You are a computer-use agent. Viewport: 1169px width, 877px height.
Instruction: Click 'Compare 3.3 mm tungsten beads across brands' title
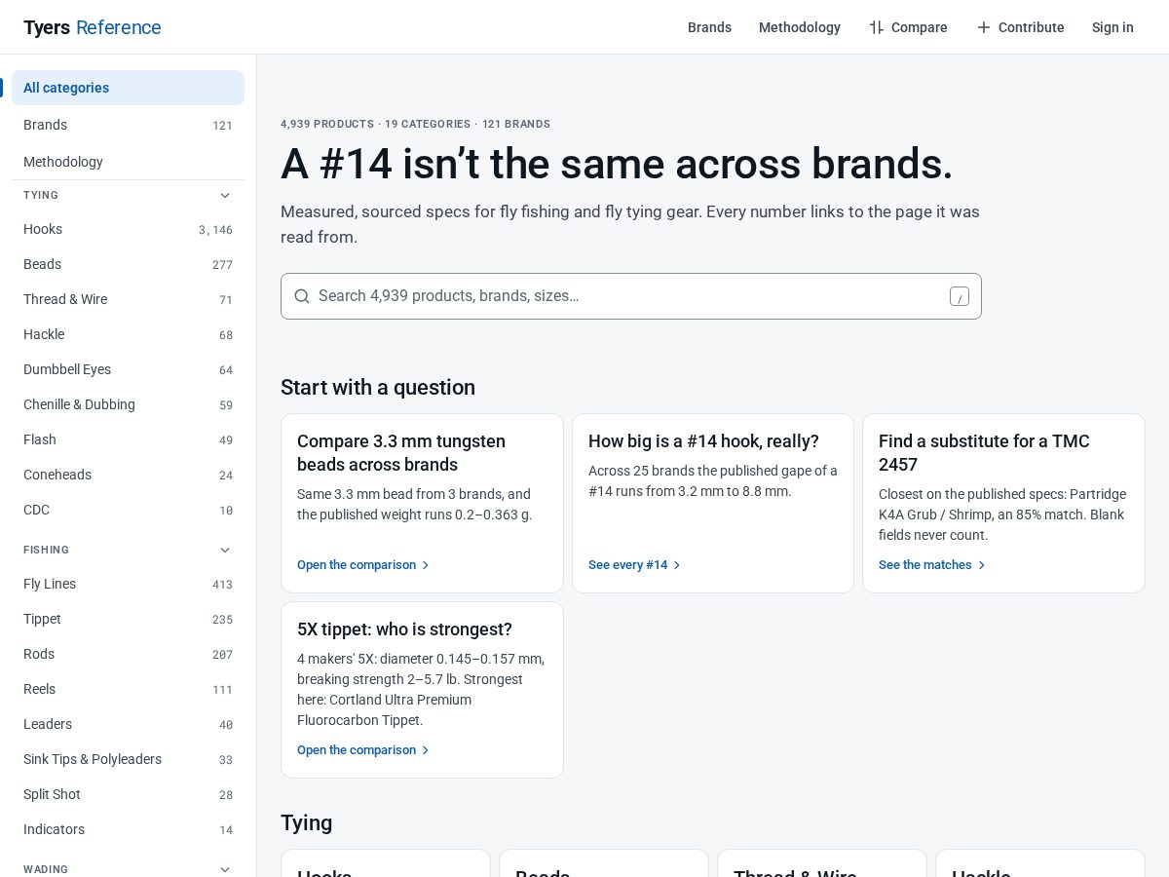401,453
